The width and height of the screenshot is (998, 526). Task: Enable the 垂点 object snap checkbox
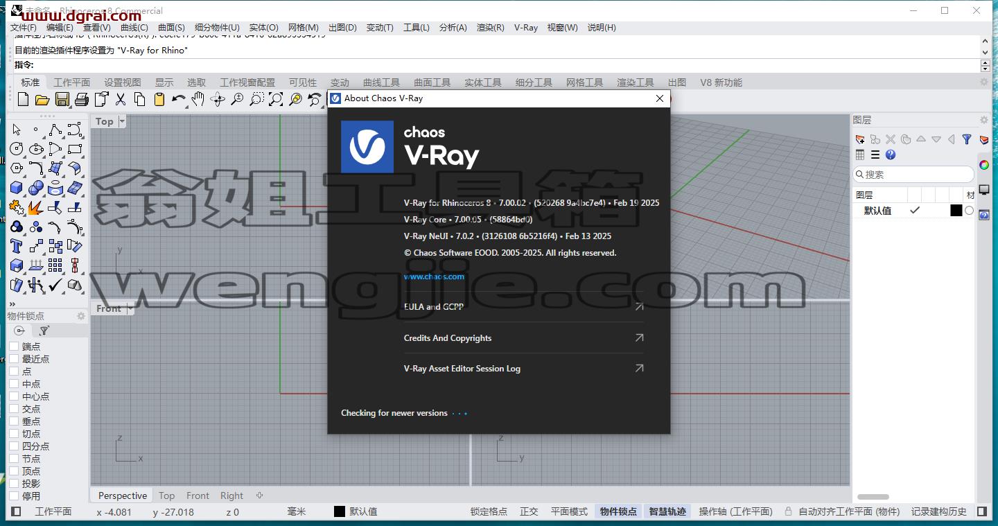14,421
